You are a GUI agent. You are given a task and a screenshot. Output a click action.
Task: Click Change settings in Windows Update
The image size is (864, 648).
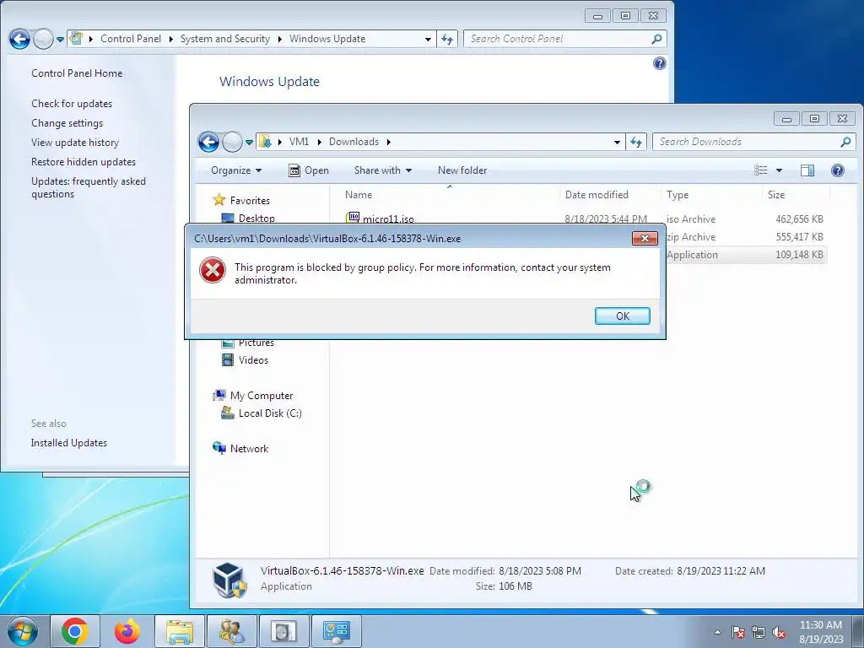pos(67,123)
